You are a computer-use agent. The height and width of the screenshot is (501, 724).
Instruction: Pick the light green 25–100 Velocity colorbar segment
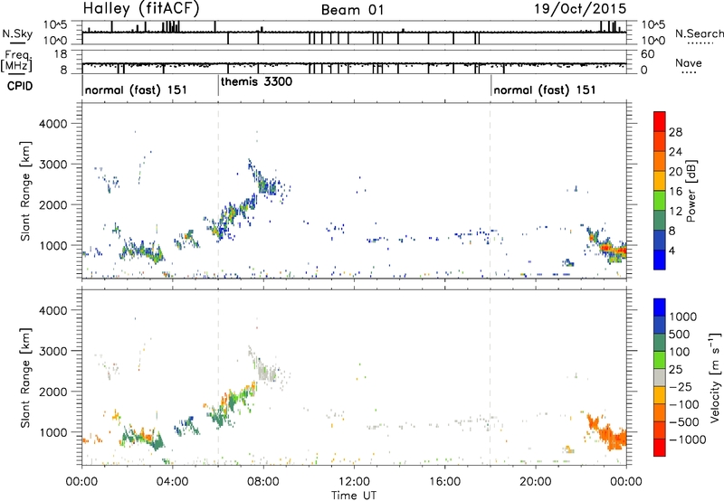[660, 360]
